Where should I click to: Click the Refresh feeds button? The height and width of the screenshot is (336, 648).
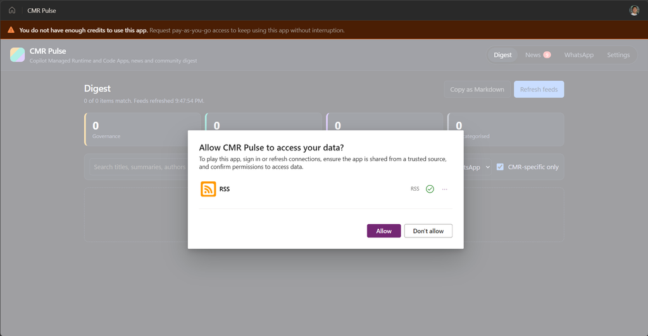pyautogui.click(x=539, y=90)
